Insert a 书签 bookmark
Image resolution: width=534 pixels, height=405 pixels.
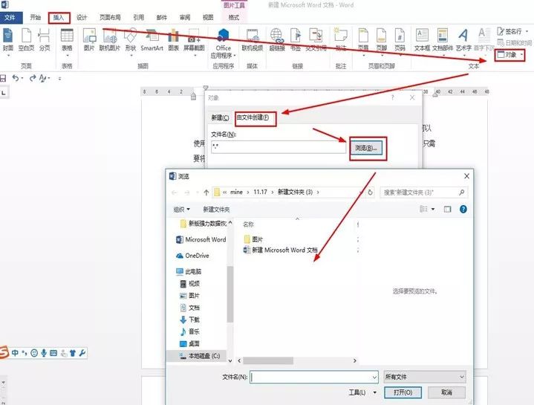296,40
